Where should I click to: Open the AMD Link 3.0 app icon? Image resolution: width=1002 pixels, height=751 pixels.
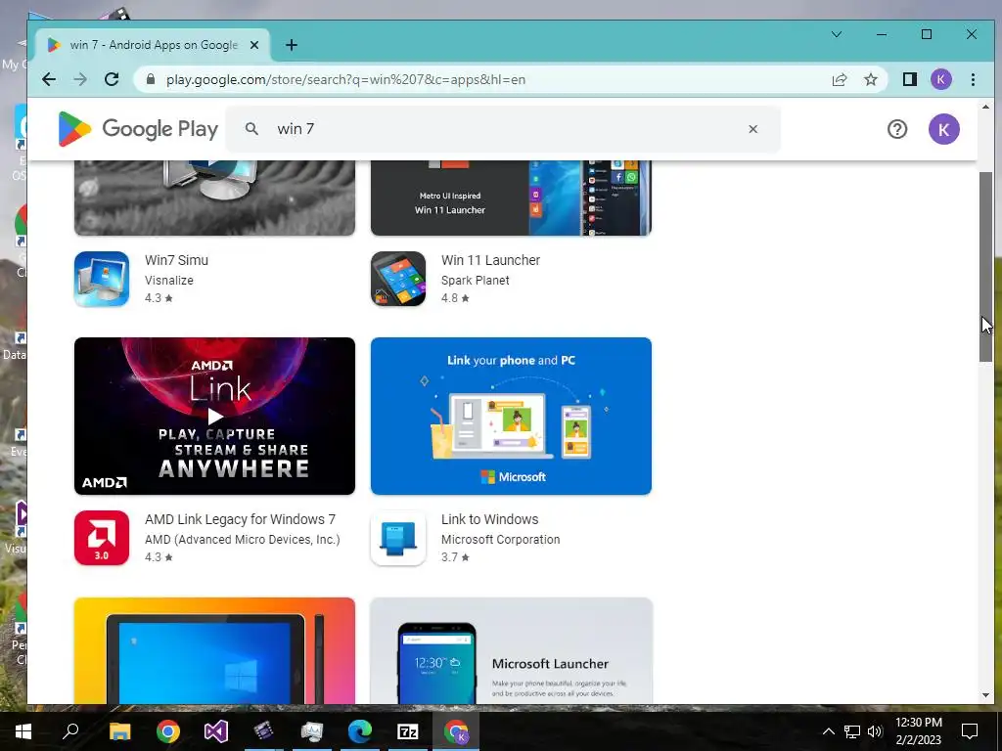102,538
